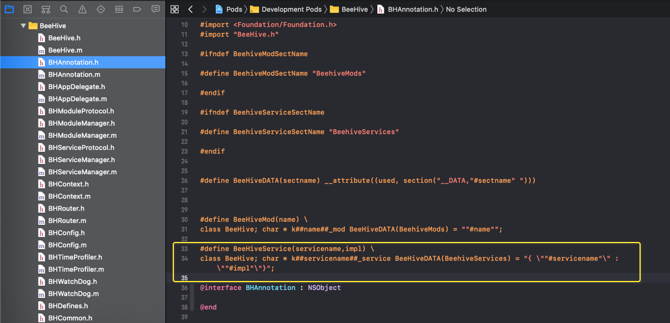Open BHRouter.m file

[83, 221]
